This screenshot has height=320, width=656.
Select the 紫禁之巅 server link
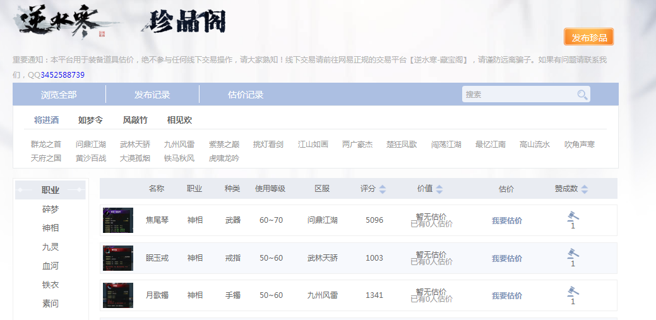[224, 145]
